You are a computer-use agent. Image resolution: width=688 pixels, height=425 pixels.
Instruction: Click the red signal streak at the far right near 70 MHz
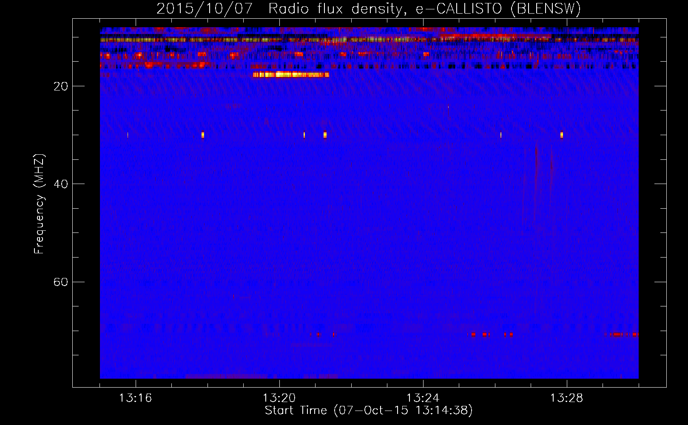621,334
